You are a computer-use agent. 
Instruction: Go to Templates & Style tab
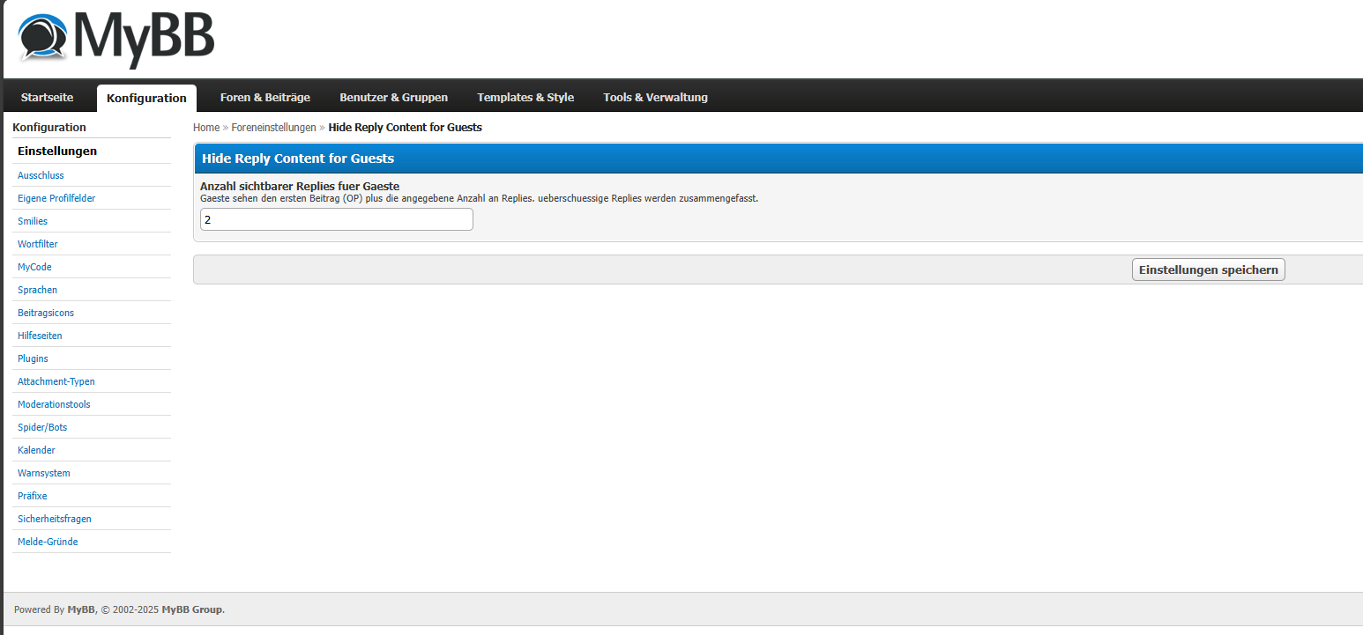[525, 98]
